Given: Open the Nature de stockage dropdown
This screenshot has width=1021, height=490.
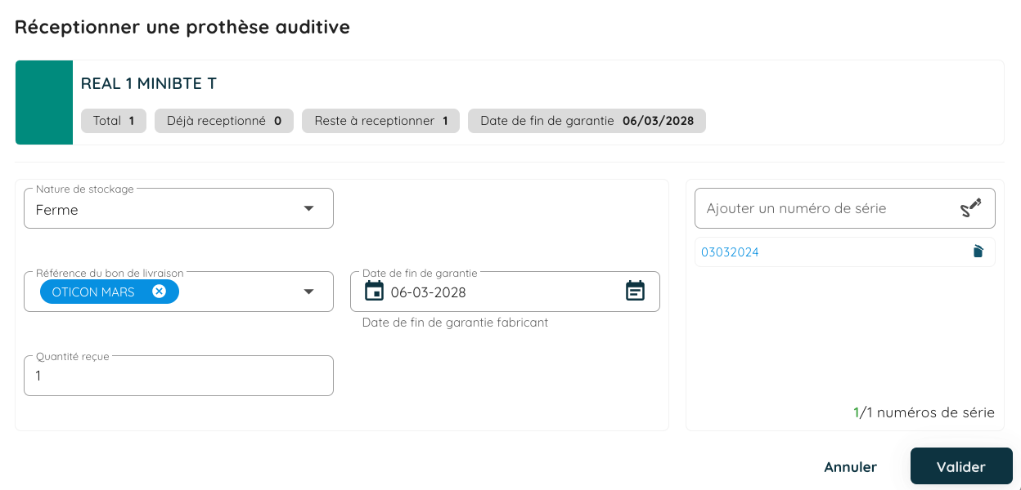Looking at the screenshot, I should pos(309,208).
